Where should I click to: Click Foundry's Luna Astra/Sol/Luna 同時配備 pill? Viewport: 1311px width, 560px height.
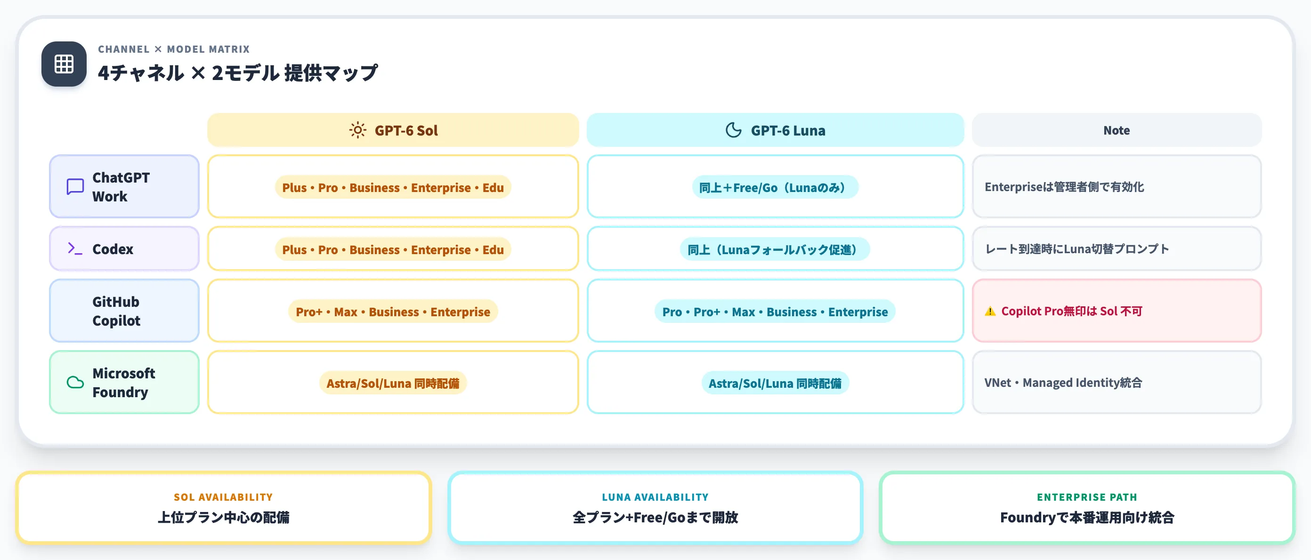775,383
